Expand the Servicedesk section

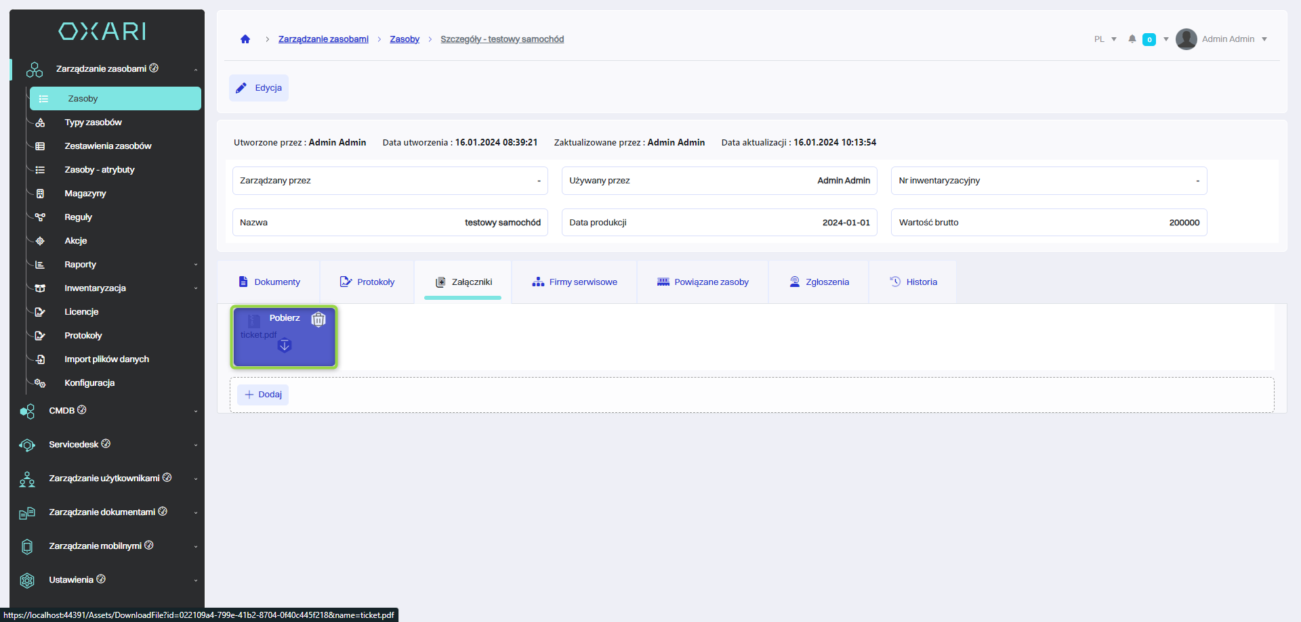195,445
